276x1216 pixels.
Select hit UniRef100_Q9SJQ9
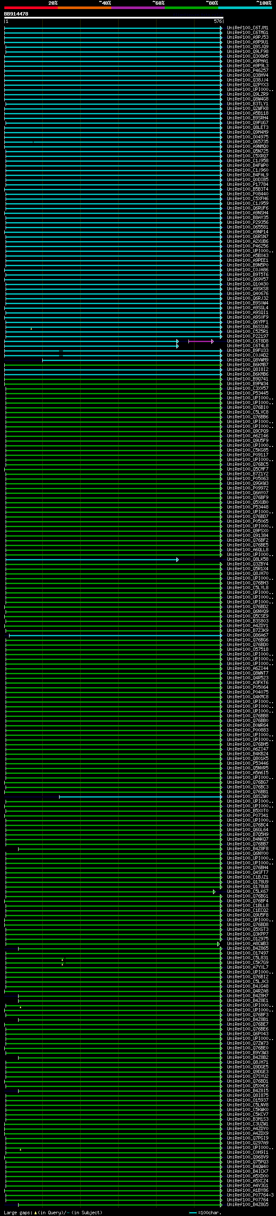click(248, 47)
